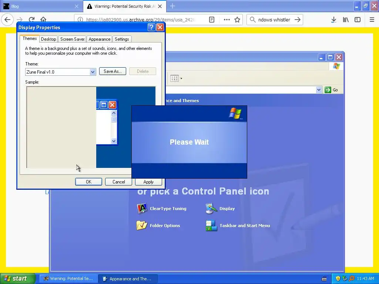The width and height of the screenshot is (379, 284).
Task: Switch to the Blog browser tab
Action: pos(41,6)
